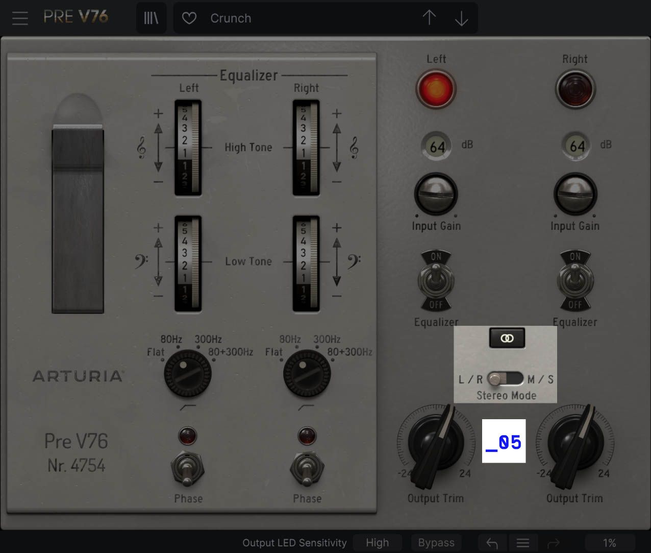The image size is (651, 553).
Task: Click the Right Input Gain knob
Action: (575, 194)
